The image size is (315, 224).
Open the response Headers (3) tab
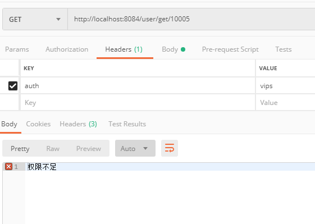79,124
